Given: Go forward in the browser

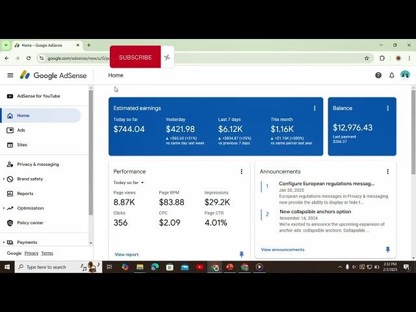Looking at the screenshot, I should click(18, 58).
